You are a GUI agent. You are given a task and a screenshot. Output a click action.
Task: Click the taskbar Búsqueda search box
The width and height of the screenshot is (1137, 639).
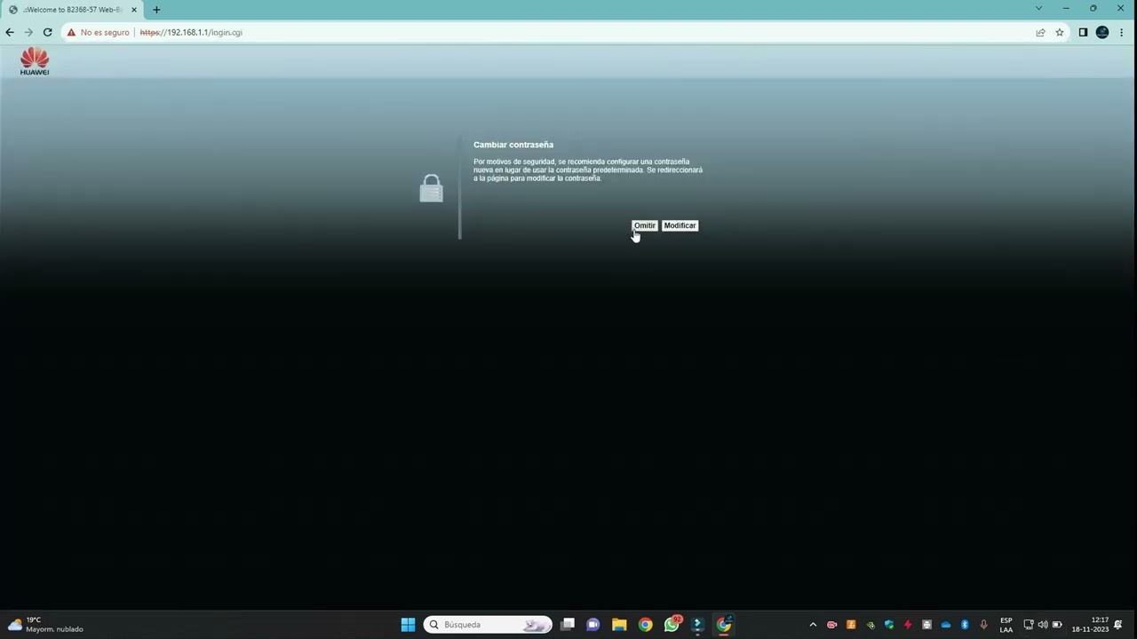(488, 625)
